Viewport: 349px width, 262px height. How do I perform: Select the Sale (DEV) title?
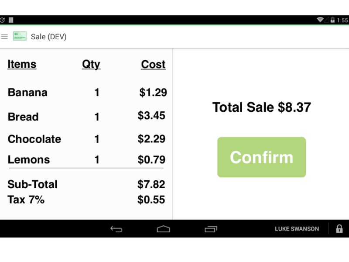pos(48,37)
